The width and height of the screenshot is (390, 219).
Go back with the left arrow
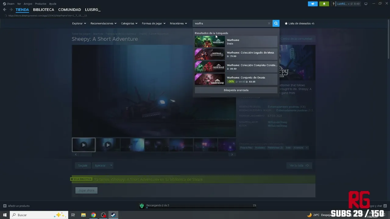pyautogui.click(x=5, y=10)
